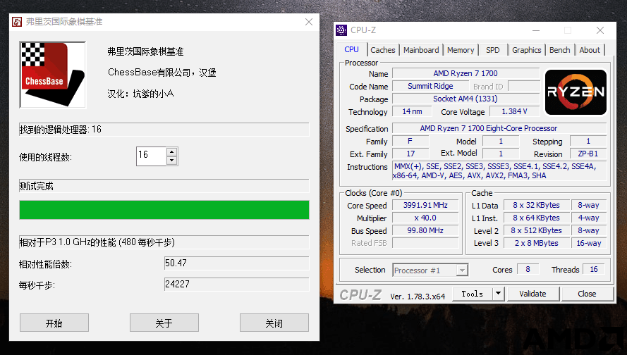Click the L1 Inst. value 8 x 64 KBytes
This screenshot has width=627, height=355.
pos(536,218)
